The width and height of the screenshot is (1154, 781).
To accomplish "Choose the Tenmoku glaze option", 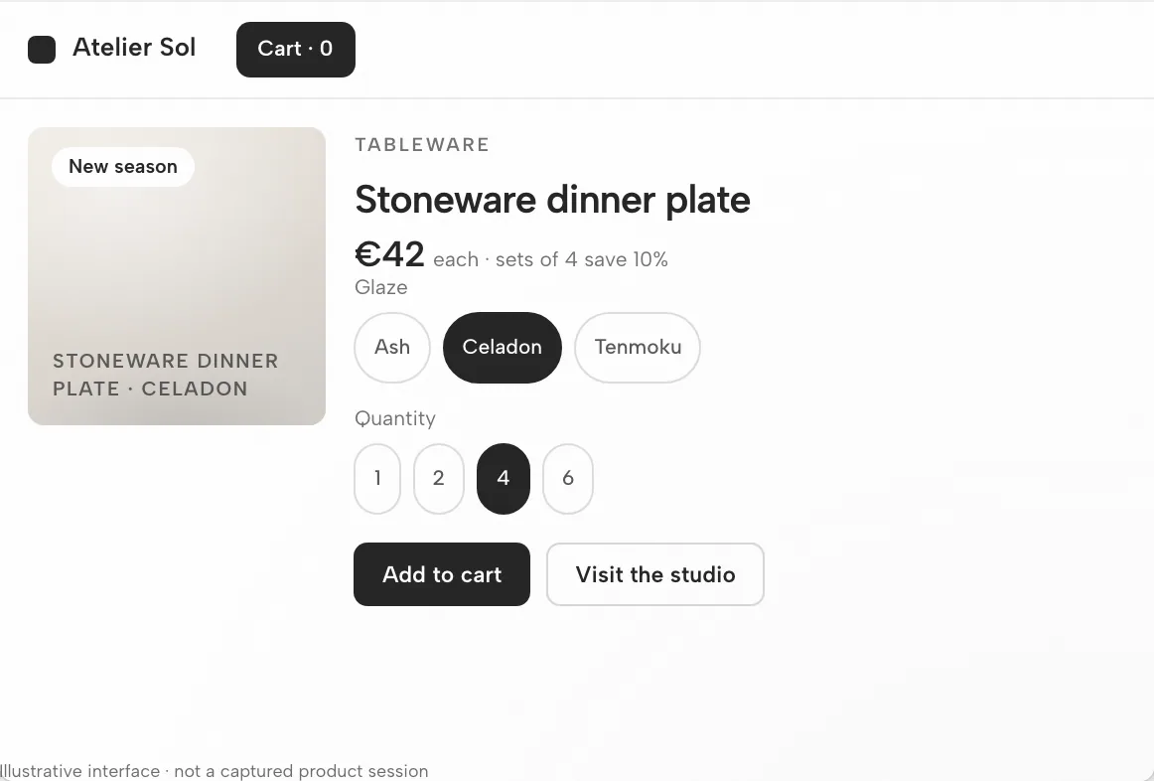I will coord(638,348).
